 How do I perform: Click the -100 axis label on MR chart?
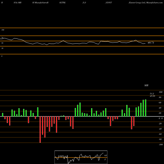click(161, 145)
